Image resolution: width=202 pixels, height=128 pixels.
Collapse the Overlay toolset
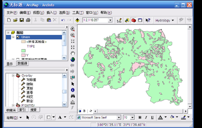click(13, 76)
